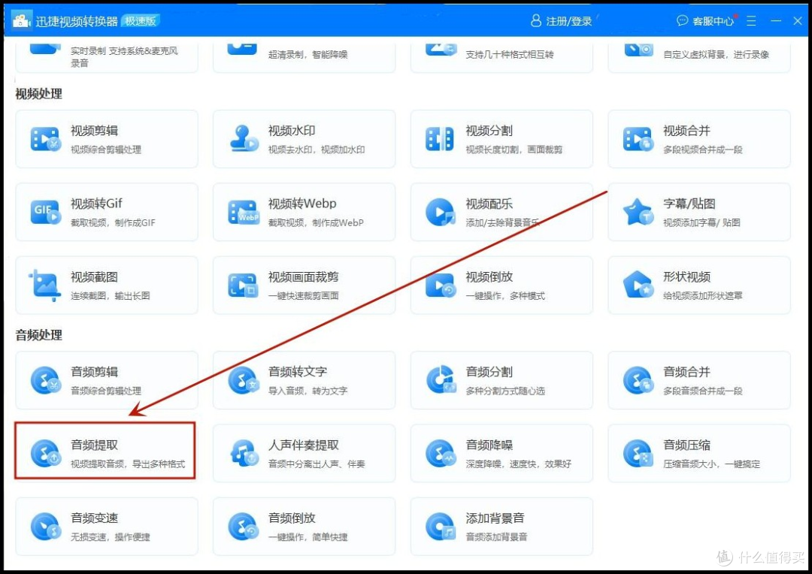This screenshot has width=812, height=574.
Task: Click the app logo in title bar
Action: pos(21,21)
